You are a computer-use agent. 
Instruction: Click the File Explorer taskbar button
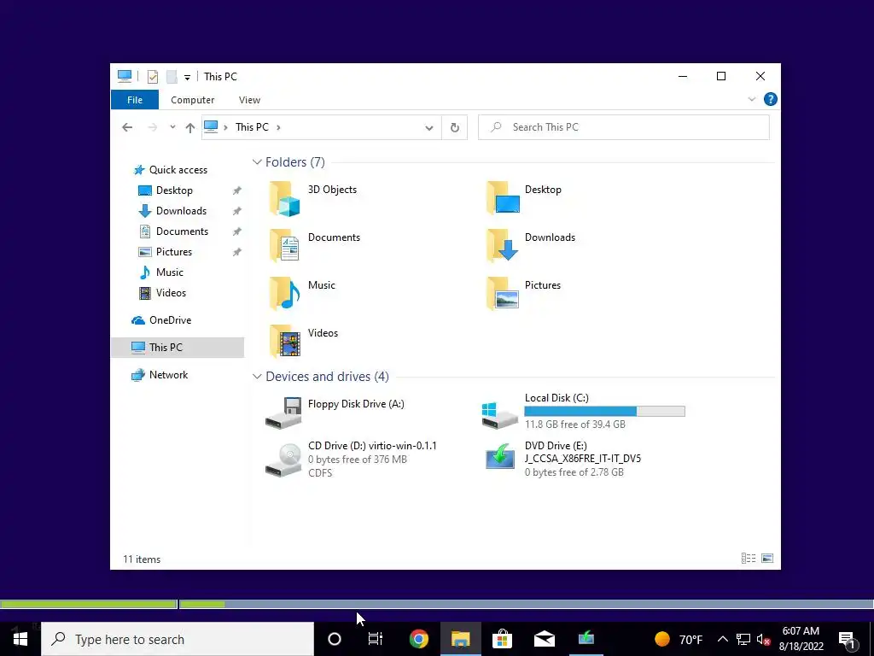[x=460, y=639]
